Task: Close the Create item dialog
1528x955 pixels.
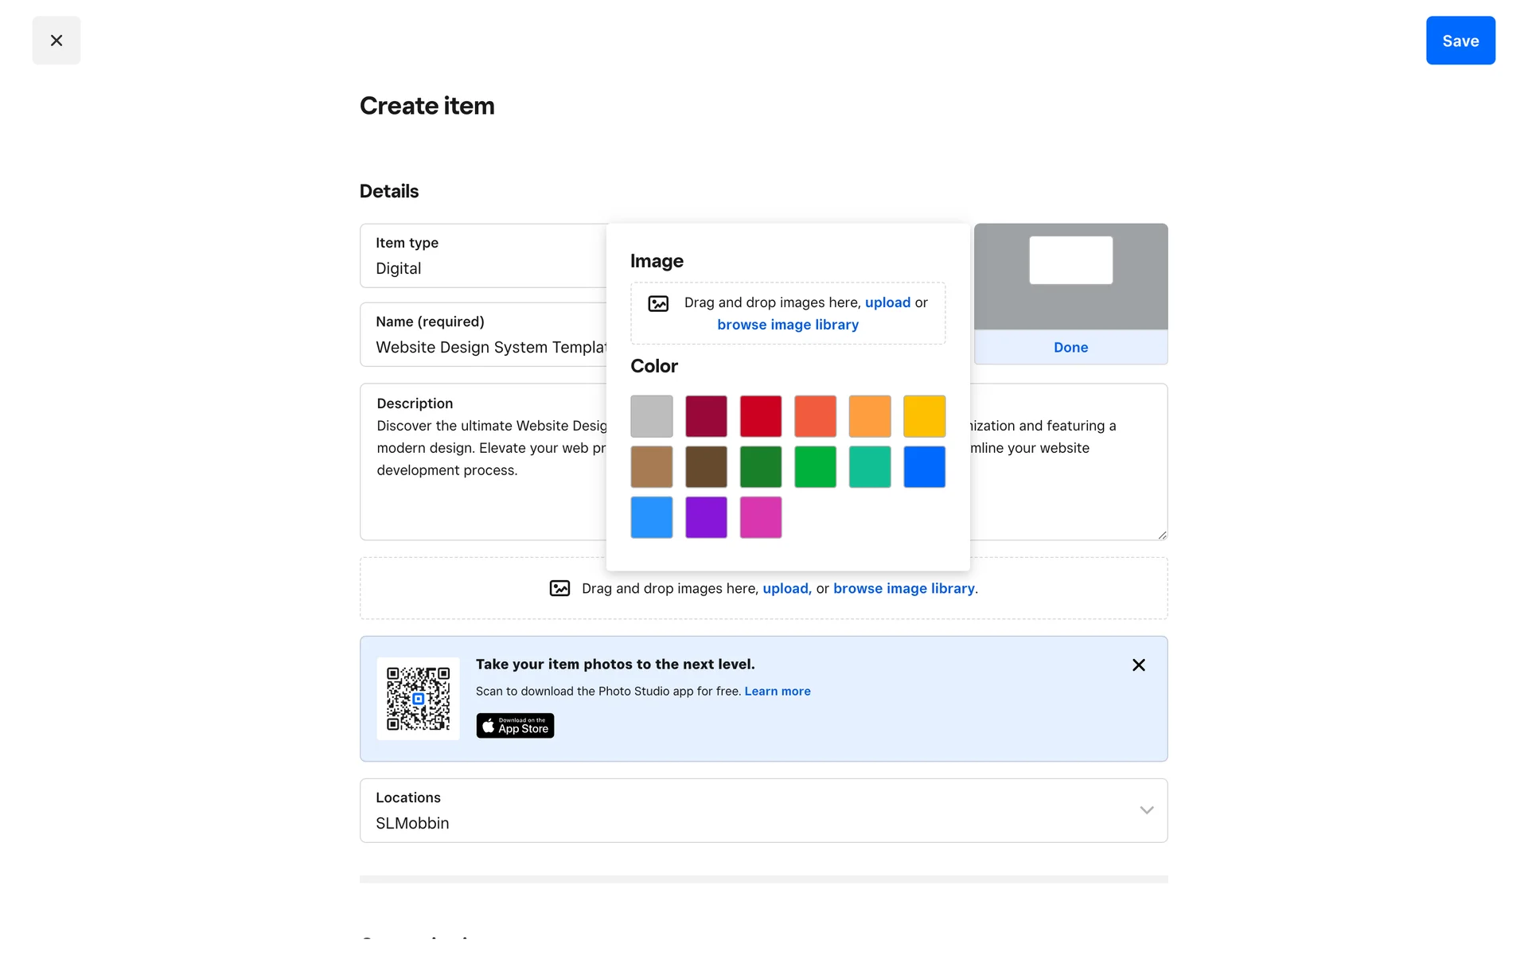Action: [56, 41]
